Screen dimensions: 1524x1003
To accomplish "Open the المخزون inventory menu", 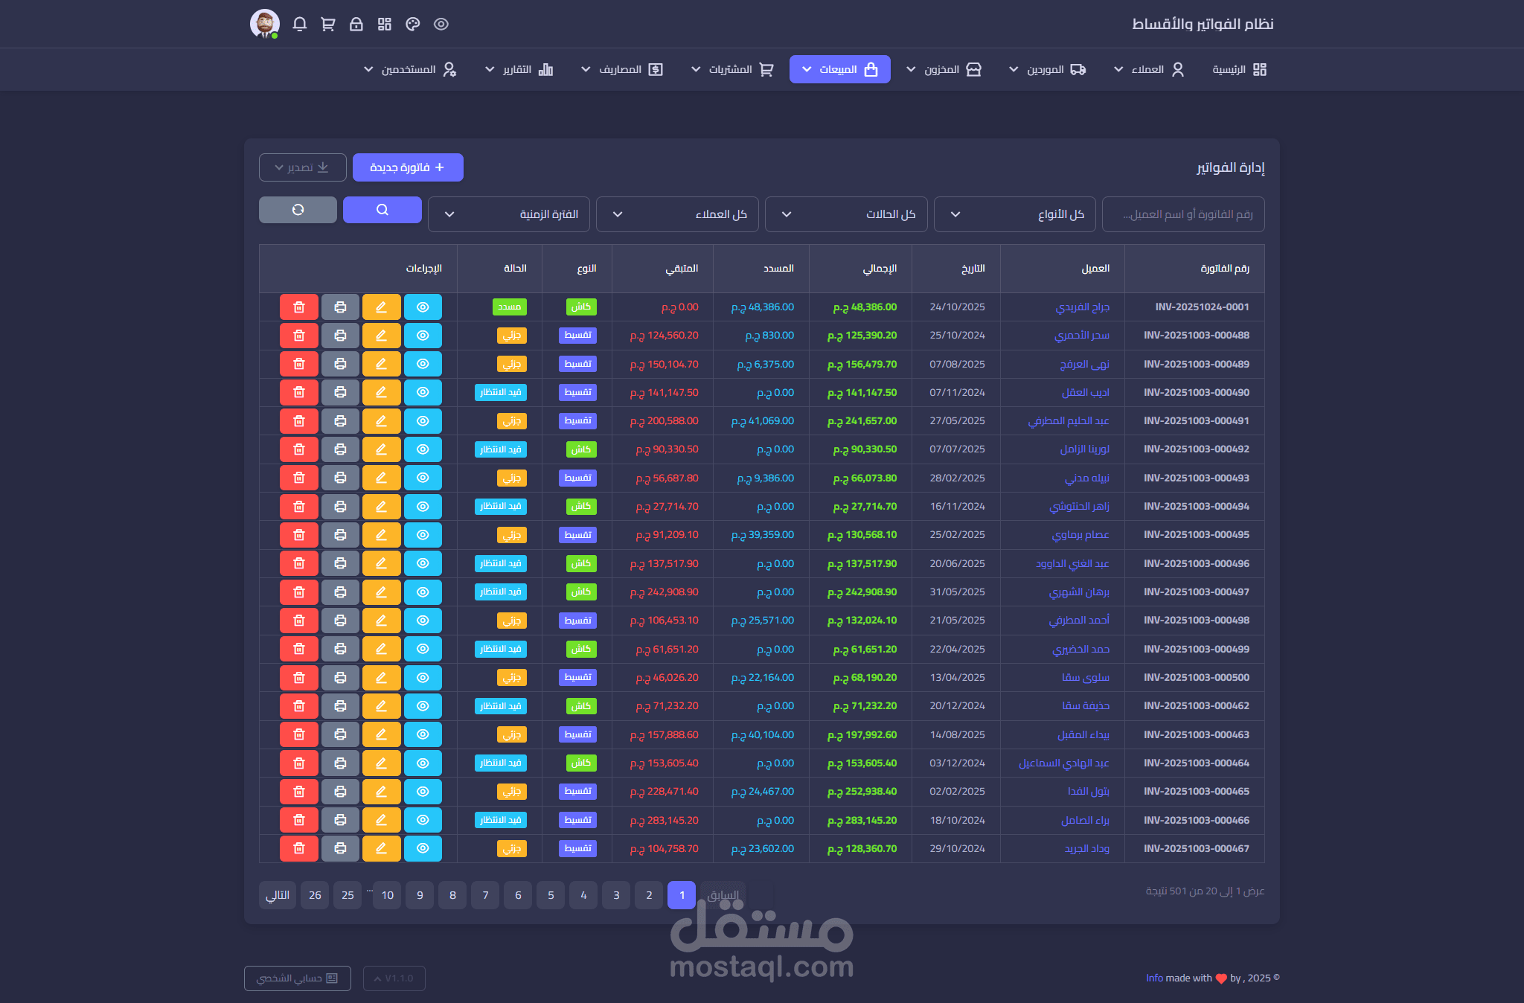I will tap(943, 69).
